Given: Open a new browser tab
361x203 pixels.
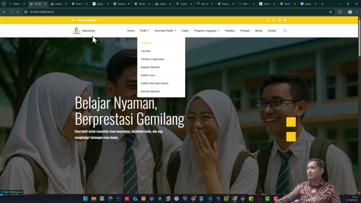Looking at the screenshot, I should pyautogui.click(x=322, y=4).
